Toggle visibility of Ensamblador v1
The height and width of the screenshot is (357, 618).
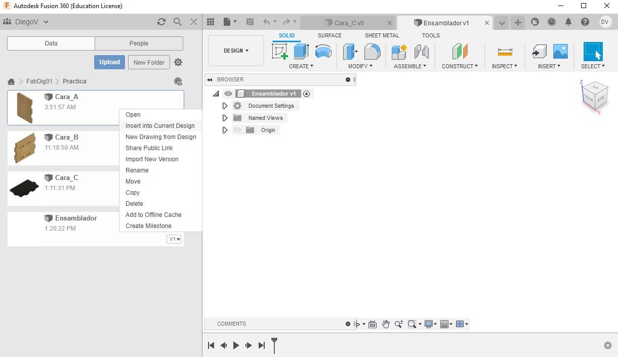228,94
